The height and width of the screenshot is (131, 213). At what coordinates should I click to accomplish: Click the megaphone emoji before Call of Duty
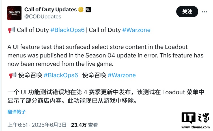point(12,30)
